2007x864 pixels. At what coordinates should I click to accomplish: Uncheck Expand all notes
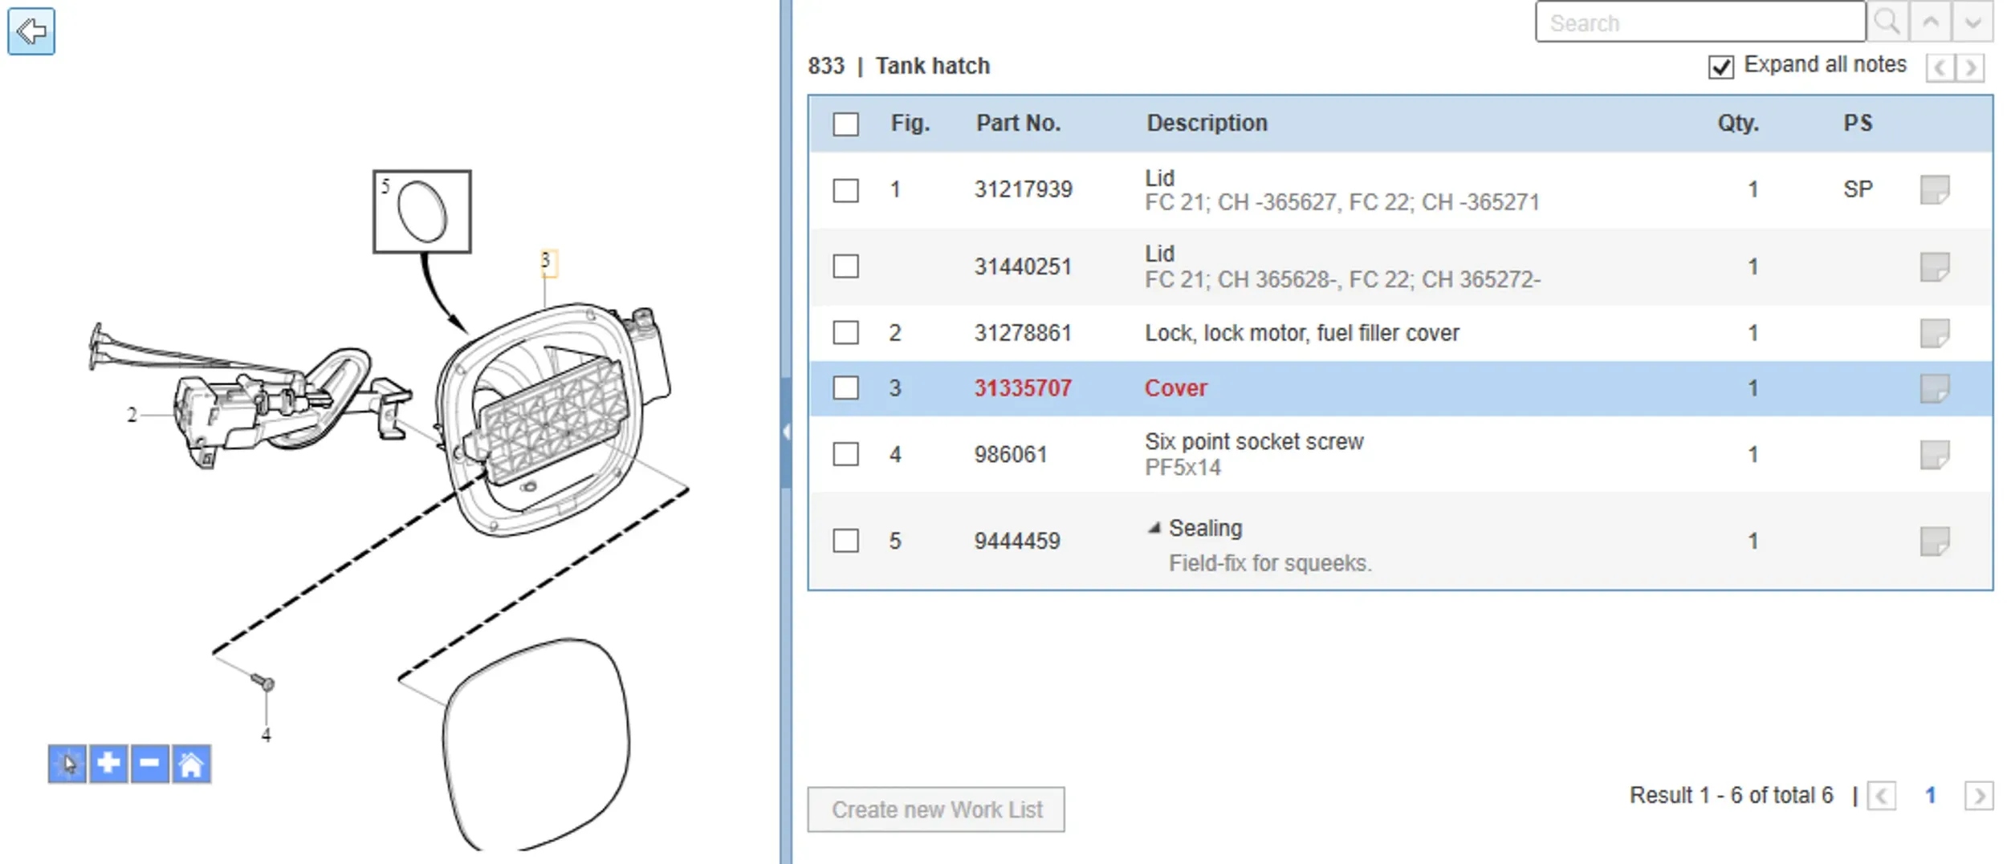click(1720, 67)
